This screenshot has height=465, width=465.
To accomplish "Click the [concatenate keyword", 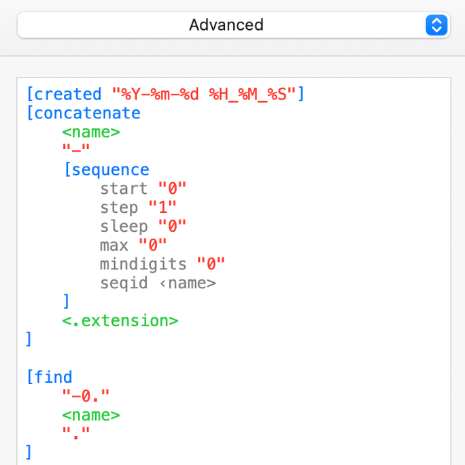I will point(83,113).
